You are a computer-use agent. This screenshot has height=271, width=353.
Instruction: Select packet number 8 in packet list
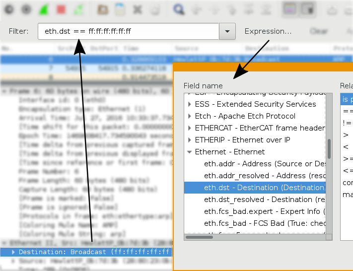click(x=86, y=77)
